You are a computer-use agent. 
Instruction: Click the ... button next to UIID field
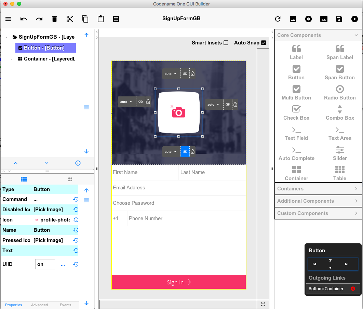[x=63, y=264]
